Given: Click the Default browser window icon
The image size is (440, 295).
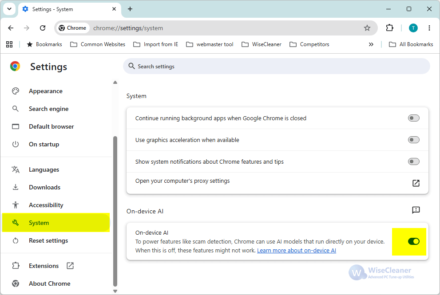Looking at the screenshot, I should coord(16,126).
